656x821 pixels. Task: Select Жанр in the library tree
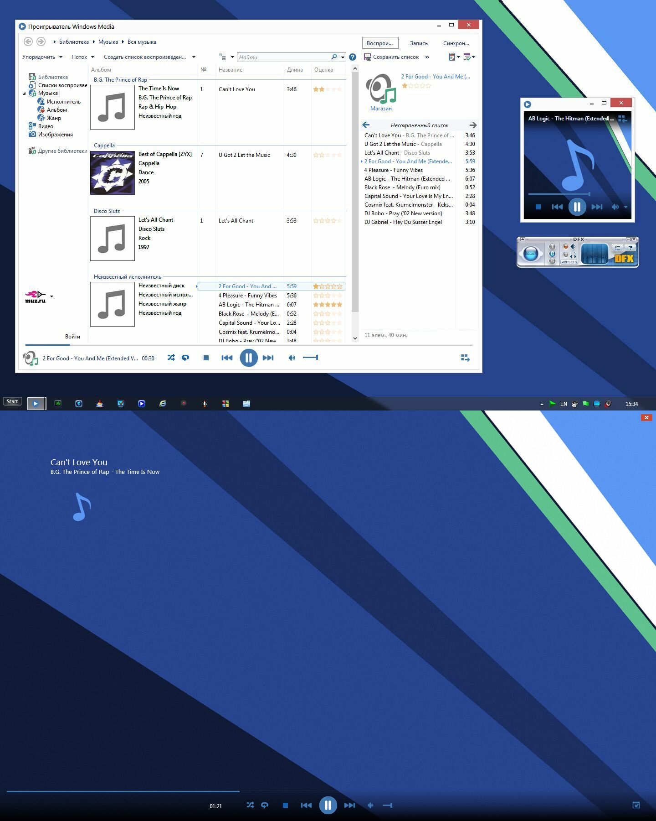49,118
